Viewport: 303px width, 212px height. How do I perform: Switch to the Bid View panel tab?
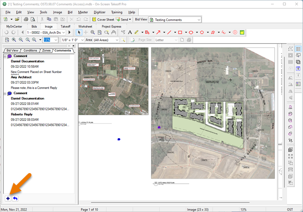pos(12,51)
